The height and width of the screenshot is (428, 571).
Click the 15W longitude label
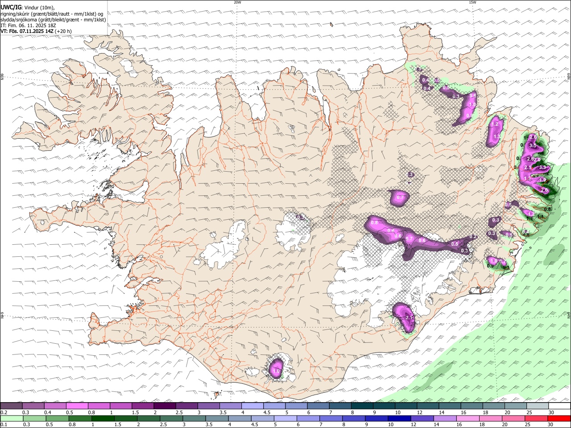click(x=472, y=2)
